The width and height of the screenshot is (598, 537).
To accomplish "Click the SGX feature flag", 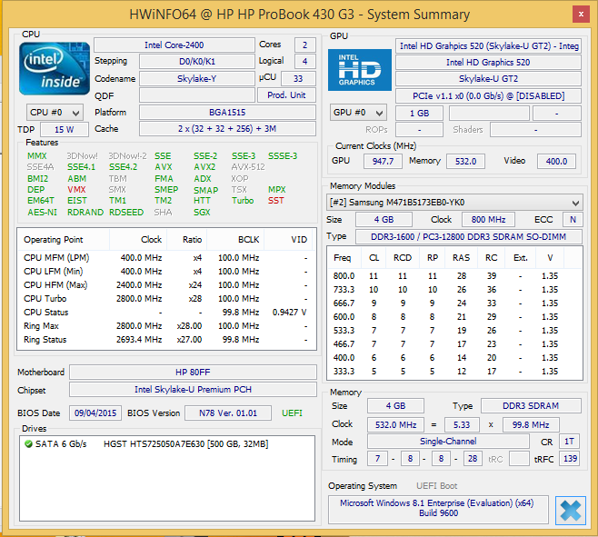I will coord(202,212).
